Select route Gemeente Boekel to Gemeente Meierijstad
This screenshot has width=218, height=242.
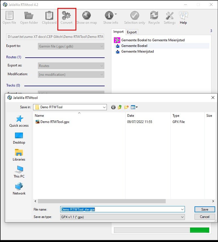point(161,40)
